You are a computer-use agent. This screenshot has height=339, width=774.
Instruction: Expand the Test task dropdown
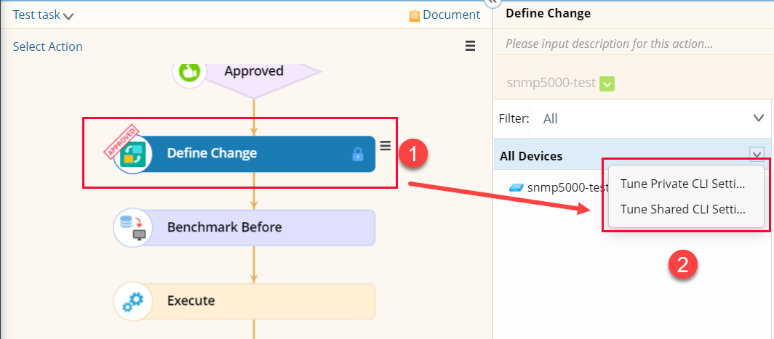pos(68,16)
